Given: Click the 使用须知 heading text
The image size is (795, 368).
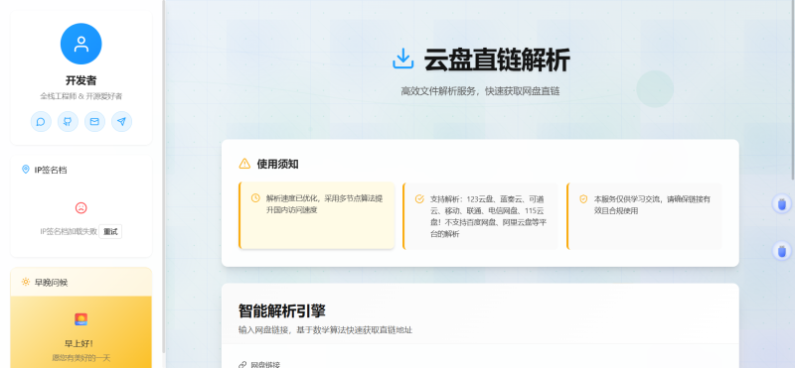Looking at the screenshot, I should [277, 164].
